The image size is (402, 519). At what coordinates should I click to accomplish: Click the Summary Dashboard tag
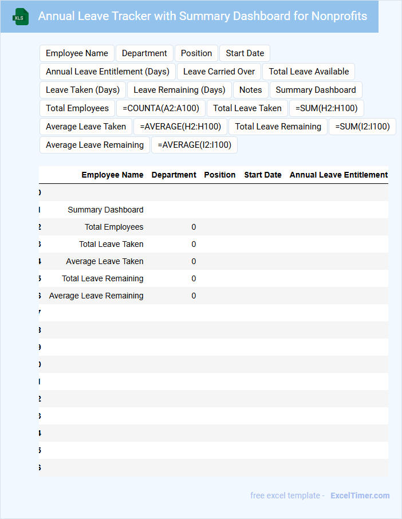tap(316, 90)
